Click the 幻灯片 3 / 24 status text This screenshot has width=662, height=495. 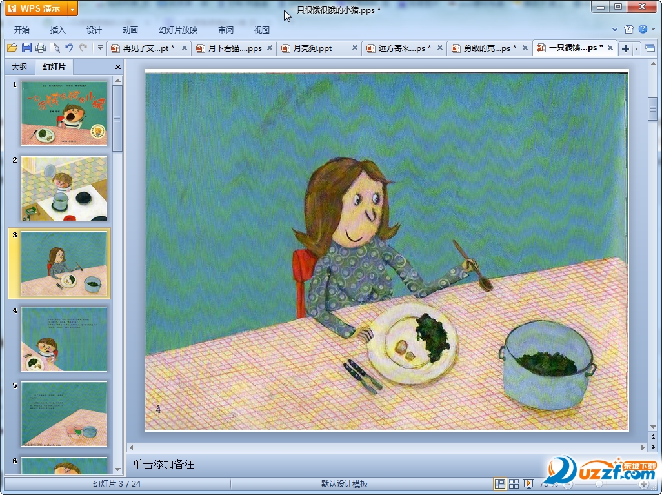point(117,483)
